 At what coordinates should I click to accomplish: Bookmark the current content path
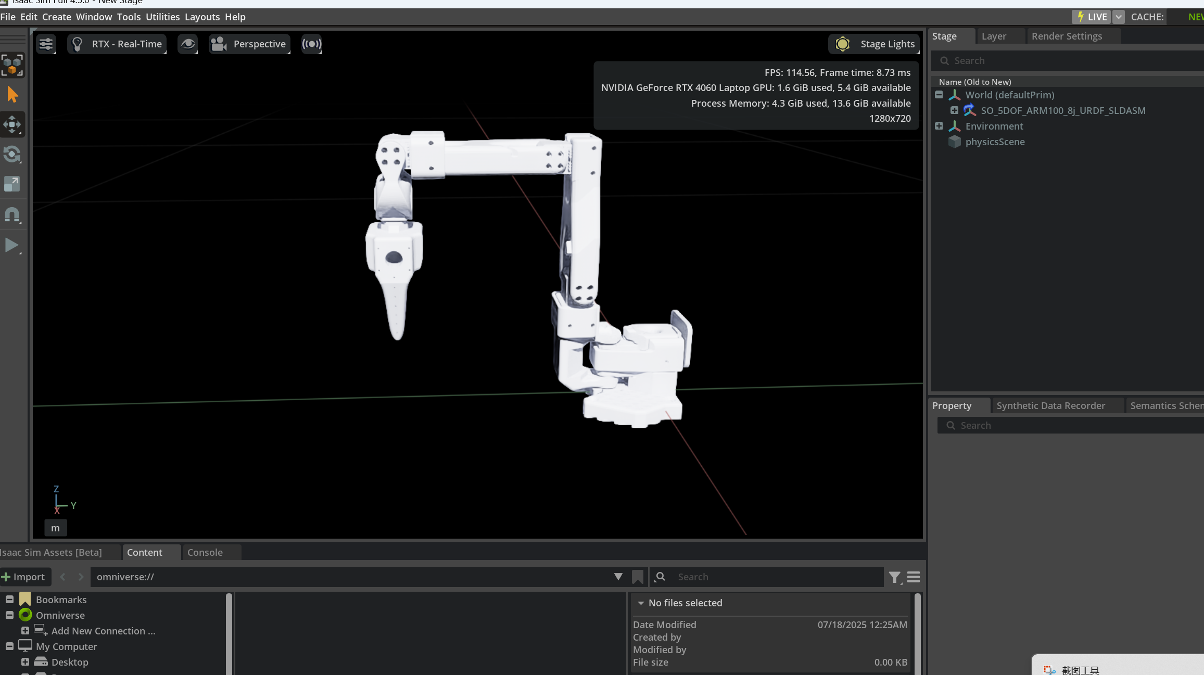tap(638, 577)
